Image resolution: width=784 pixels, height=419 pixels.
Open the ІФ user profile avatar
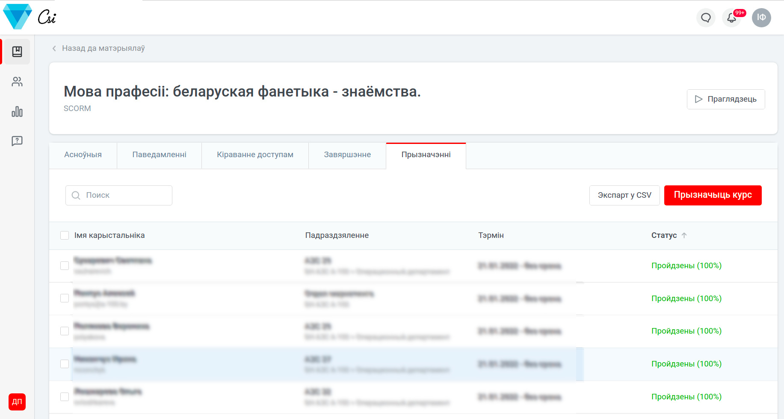point(761,18)
